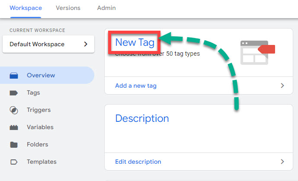
Task: Click the Add a new tag link
Action: pyautogui.click(x=136, y=86)
